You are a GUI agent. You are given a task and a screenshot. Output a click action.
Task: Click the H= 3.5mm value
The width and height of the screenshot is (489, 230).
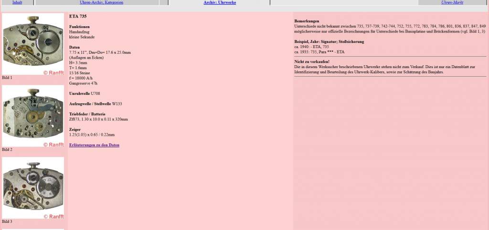(x=78, y=62)
